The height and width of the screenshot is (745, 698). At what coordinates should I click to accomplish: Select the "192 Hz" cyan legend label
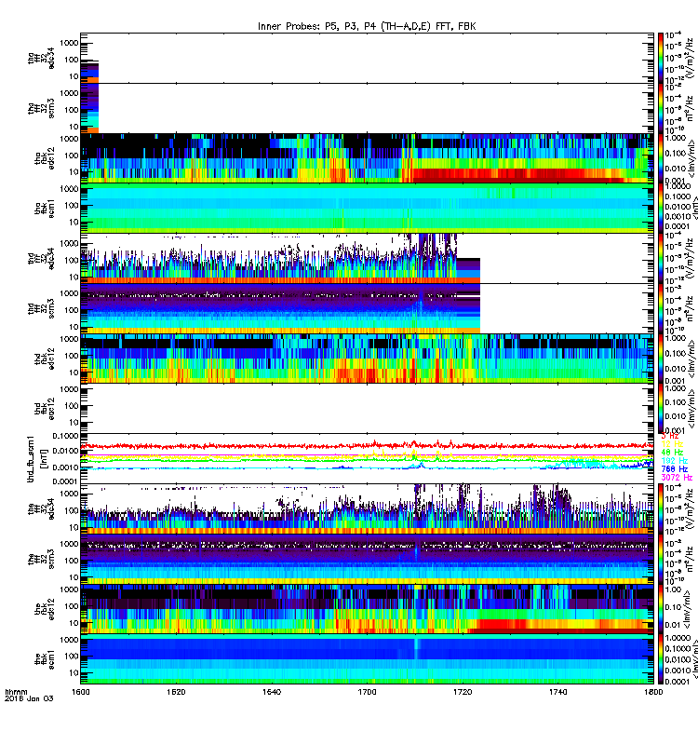[674, 461]
